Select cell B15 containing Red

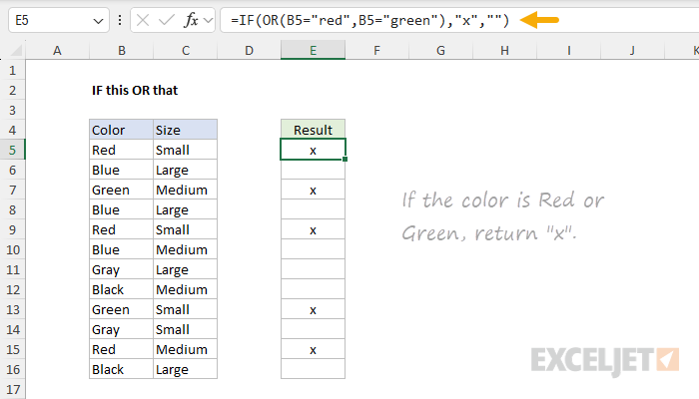click(x=121, y=349)
